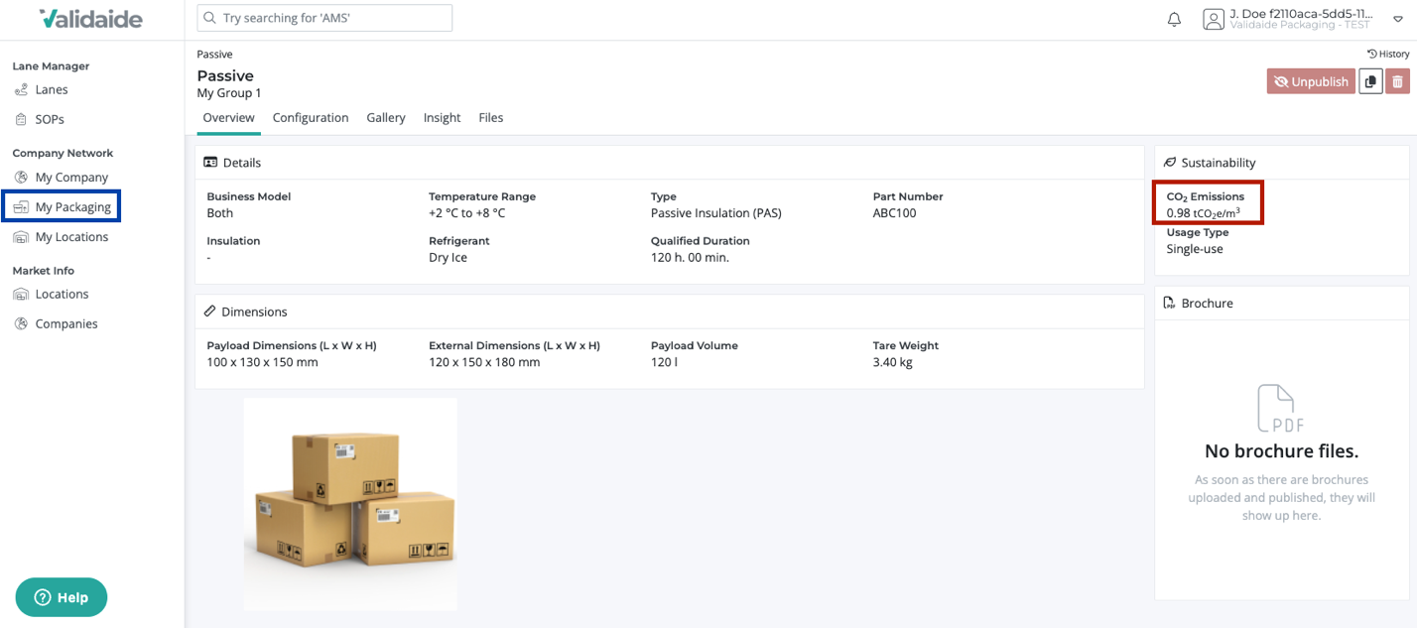This screenshot has height=628, width=1417.
Task: Expand the account dropdown arrow
Action: point(1397,19)
